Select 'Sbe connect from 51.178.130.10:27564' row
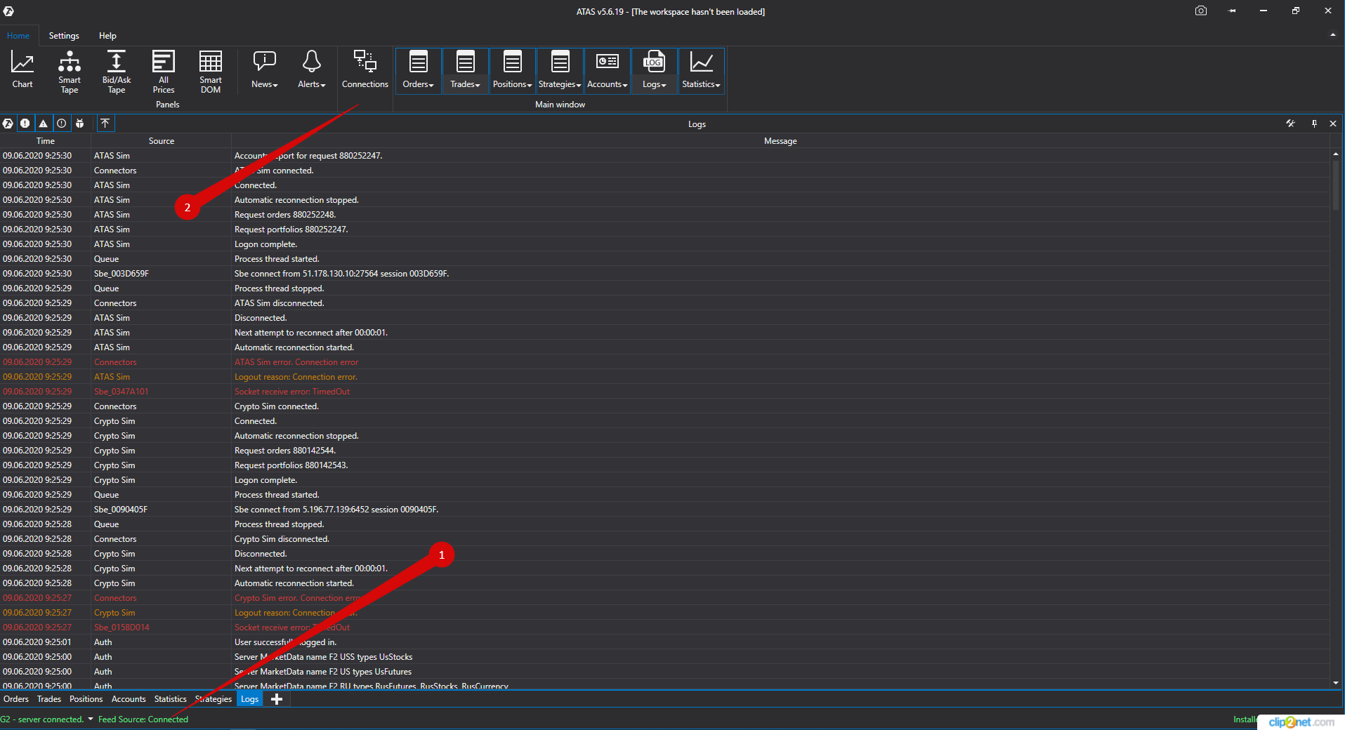The width and height of the screenshot is (1345, 730). coord(664,274)
